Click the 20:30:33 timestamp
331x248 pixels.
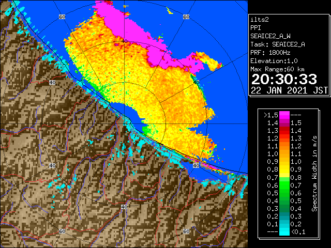(x=284, y=79)
